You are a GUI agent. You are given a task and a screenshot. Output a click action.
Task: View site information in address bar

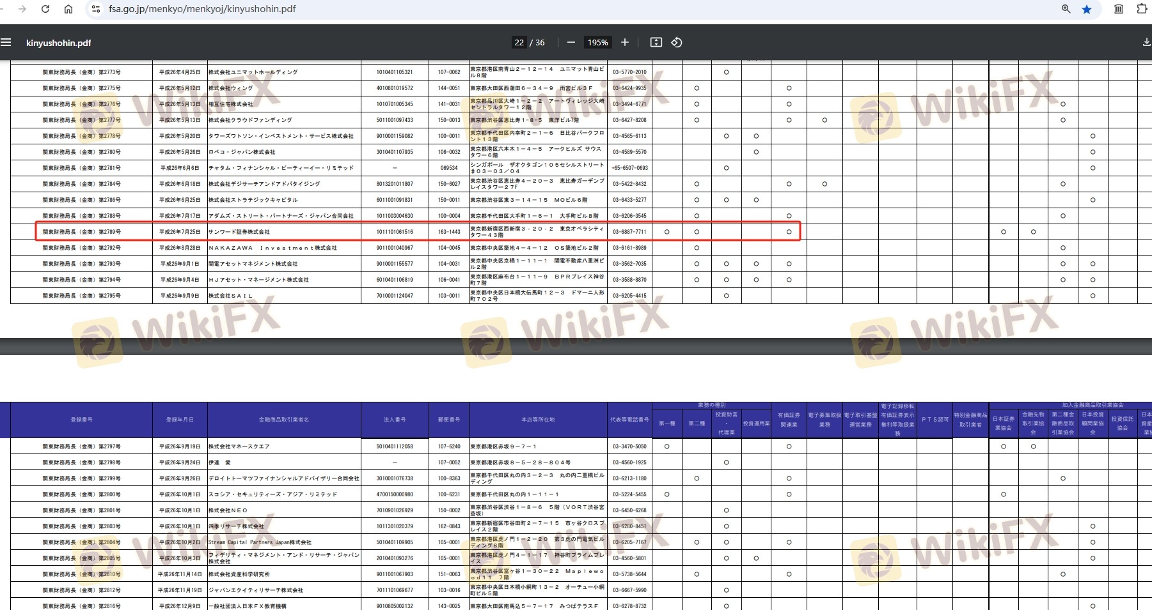[x=95, y=9]
